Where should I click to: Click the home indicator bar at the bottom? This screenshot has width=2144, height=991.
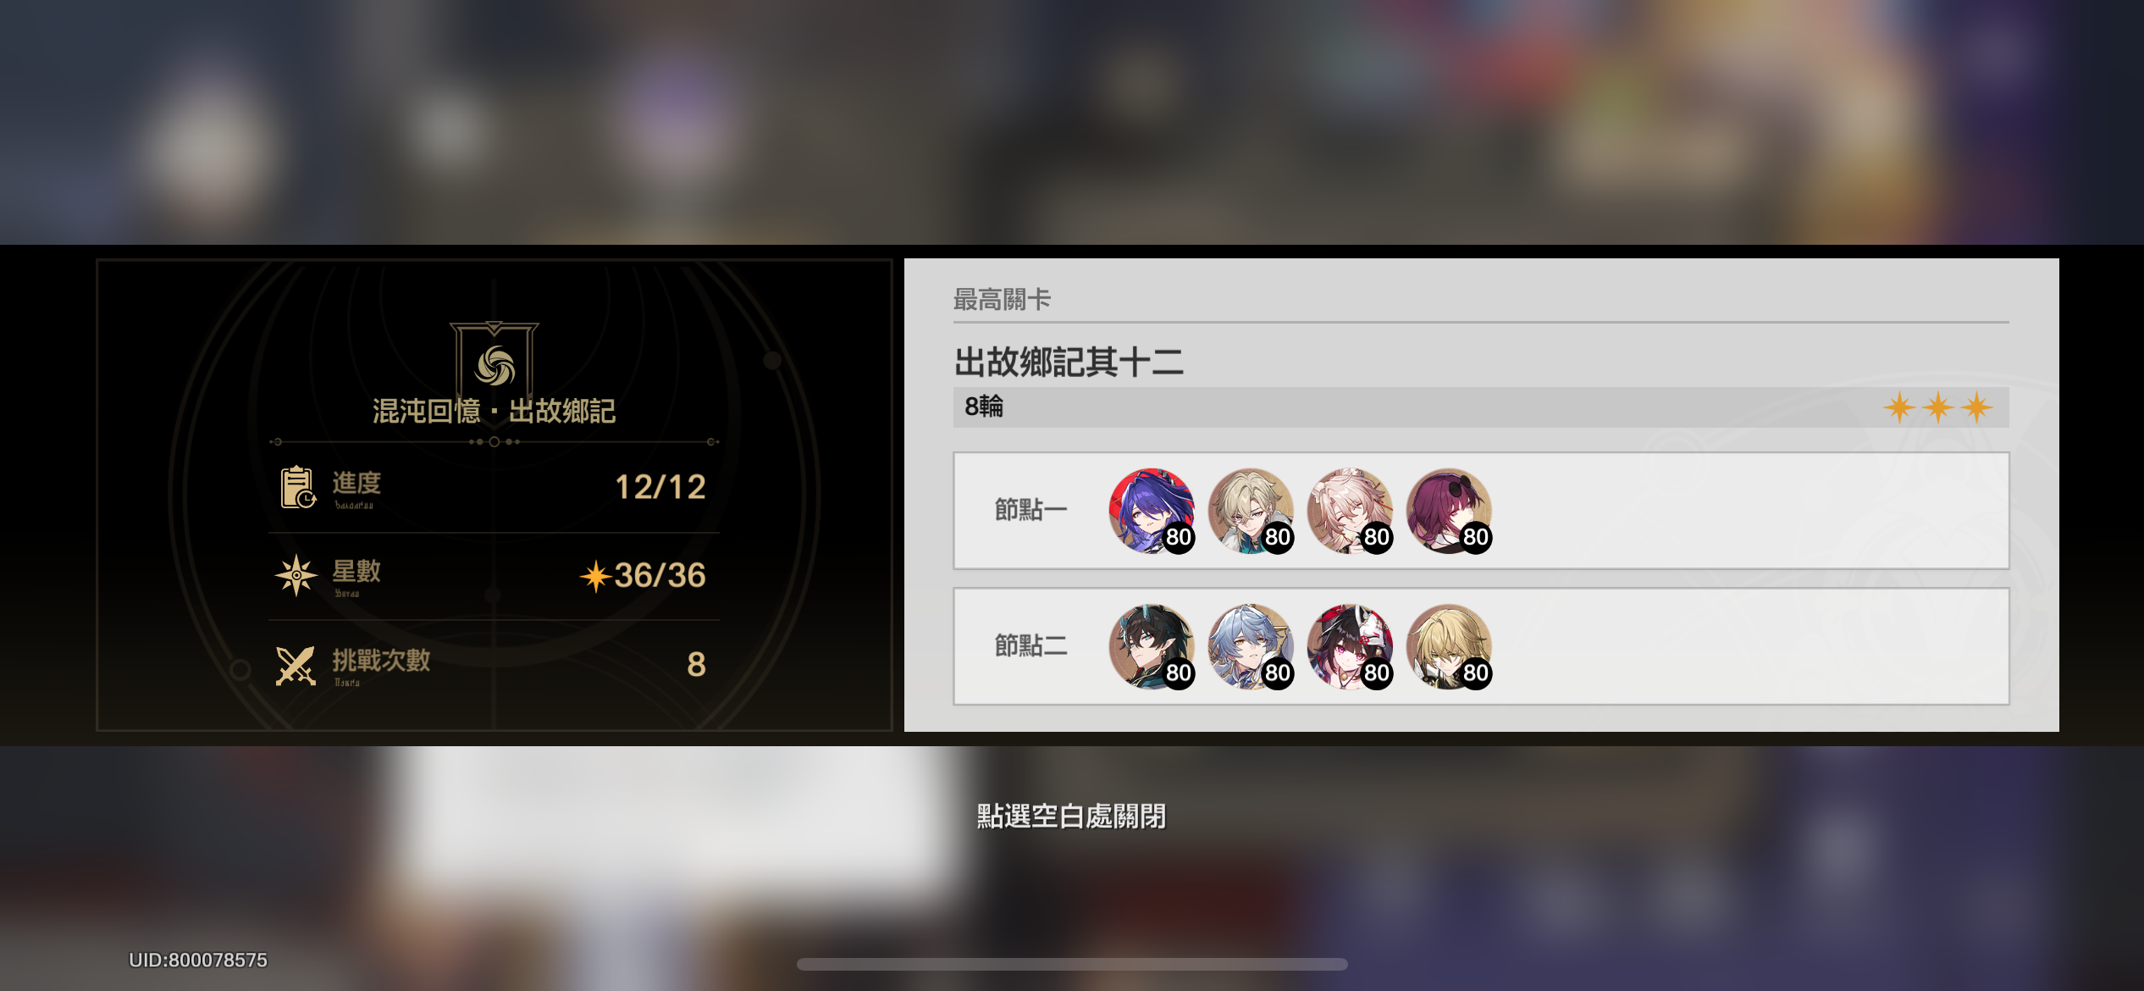[1072, 964]
